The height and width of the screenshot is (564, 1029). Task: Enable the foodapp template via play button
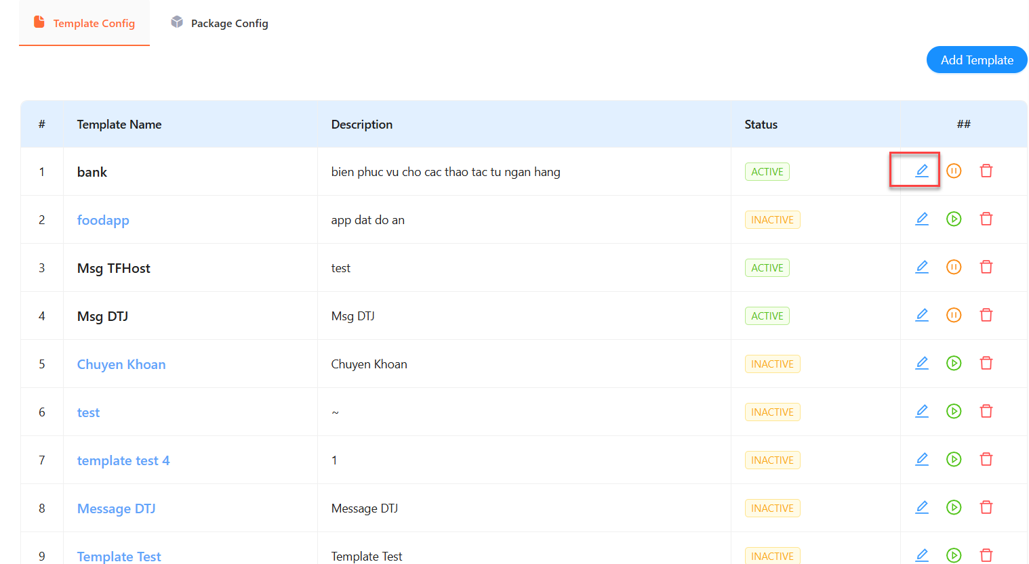coord(954,219)
